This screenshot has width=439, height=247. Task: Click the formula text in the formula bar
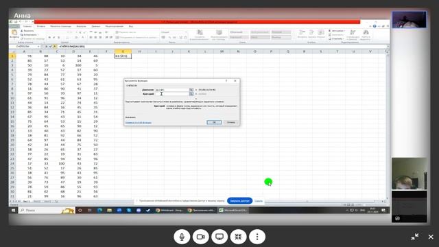(x=71, y=47)
